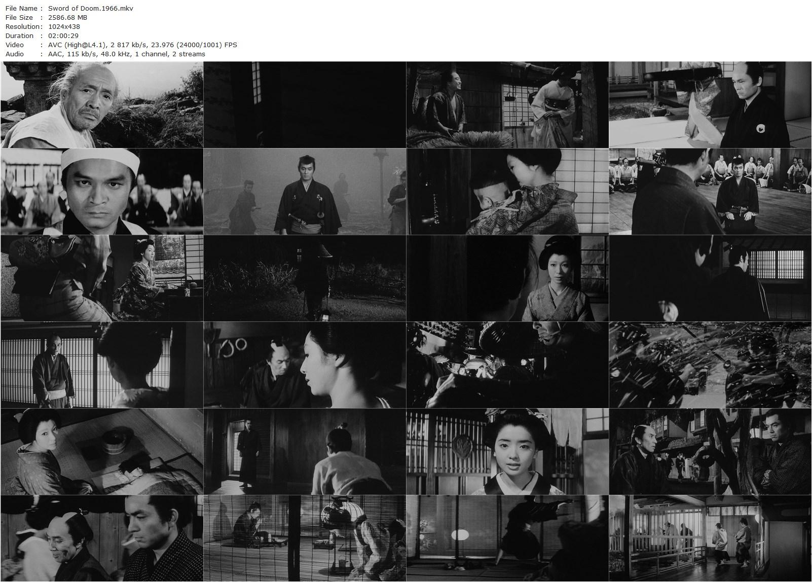Select the thumbnail of the woman carrying a child
Viewport: 812px width, 582px height.
[x=507, y=193]
